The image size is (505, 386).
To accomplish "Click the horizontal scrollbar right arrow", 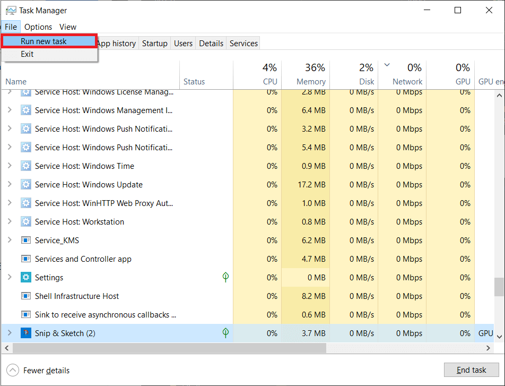I will click(488, 348).
